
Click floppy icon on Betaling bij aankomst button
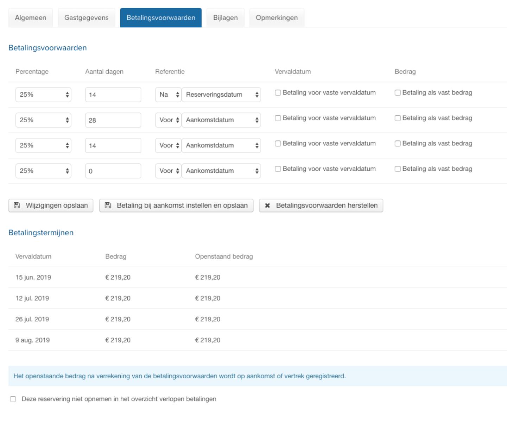coord(108,205)
